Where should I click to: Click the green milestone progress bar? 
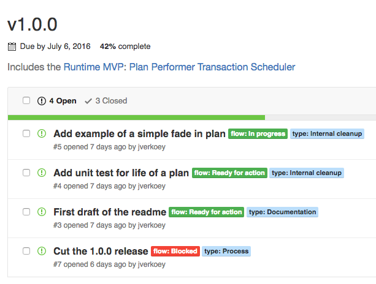[136, 118]
